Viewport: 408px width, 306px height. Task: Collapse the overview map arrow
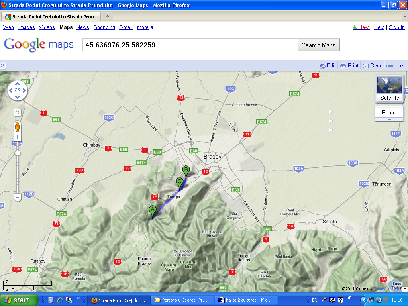point(405,290)
